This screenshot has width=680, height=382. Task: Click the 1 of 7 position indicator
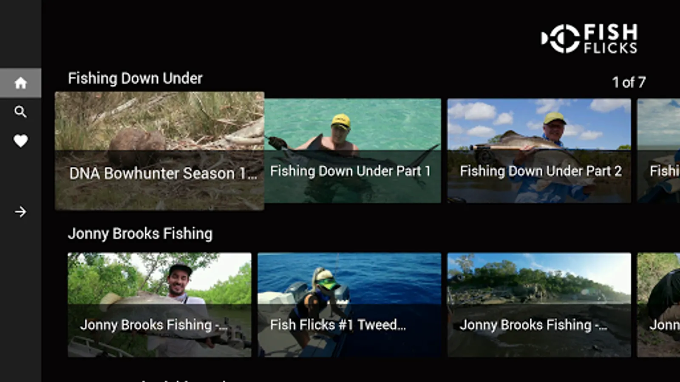point(629,82)
